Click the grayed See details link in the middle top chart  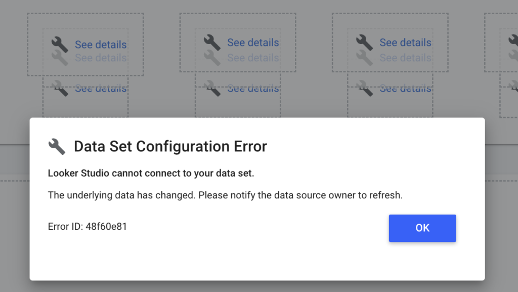254,58
